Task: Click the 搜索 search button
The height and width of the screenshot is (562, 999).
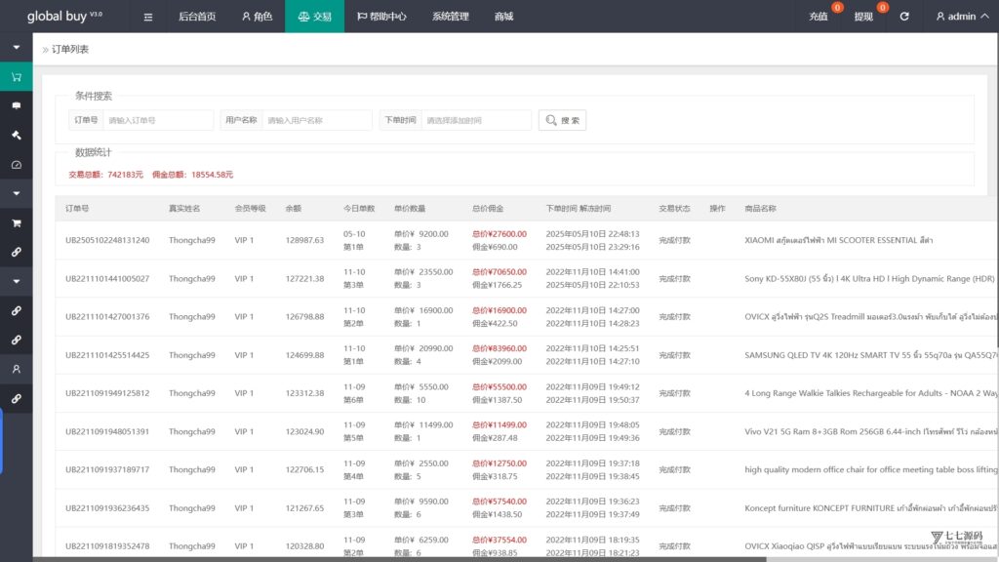Action: click(563, 120)
